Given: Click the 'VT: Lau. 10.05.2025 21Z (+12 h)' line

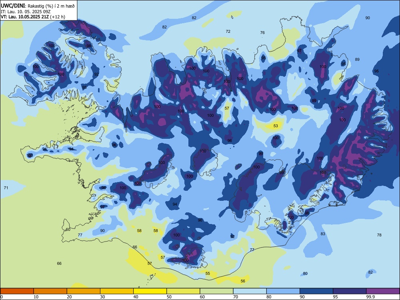Looking at the screenshot, I should coord(33,17).
